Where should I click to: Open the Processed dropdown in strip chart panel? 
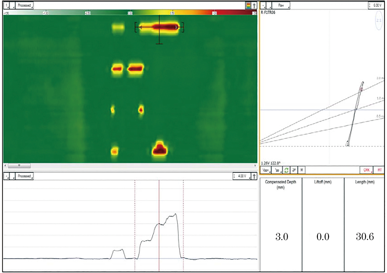[x=25, y=176]
